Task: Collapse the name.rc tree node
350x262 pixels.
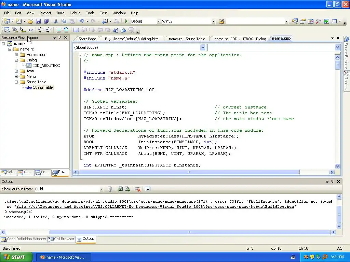Action: 10,49
